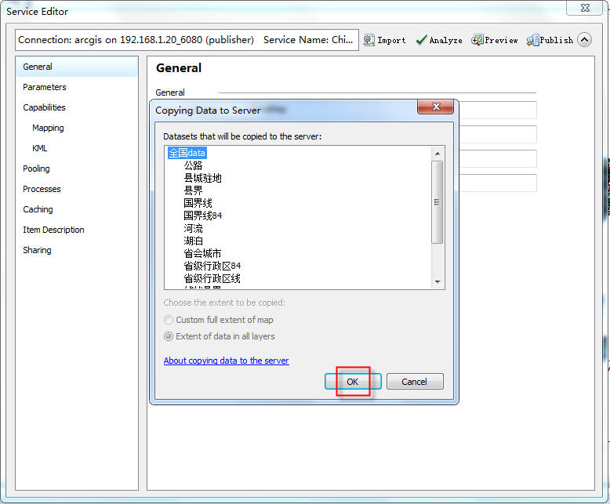Click the Import toolbar icon
This screenshot has height=504, width=610.
click(x=384, y=40)
